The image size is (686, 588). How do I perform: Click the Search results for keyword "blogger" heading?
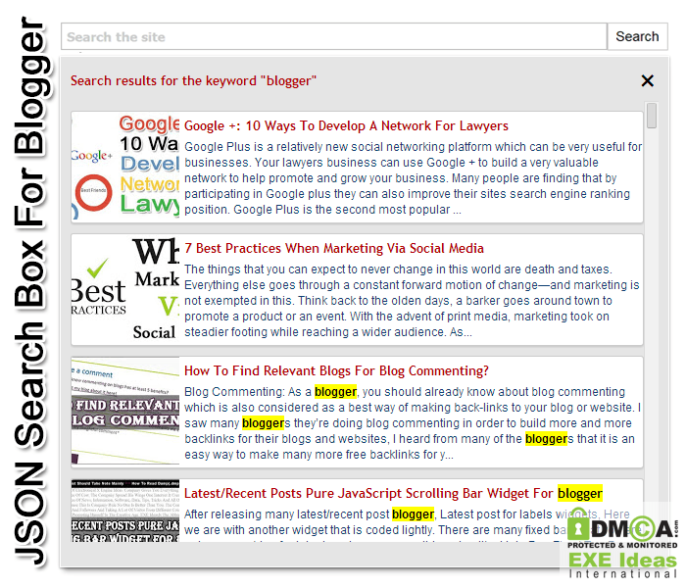pos(193,81)
